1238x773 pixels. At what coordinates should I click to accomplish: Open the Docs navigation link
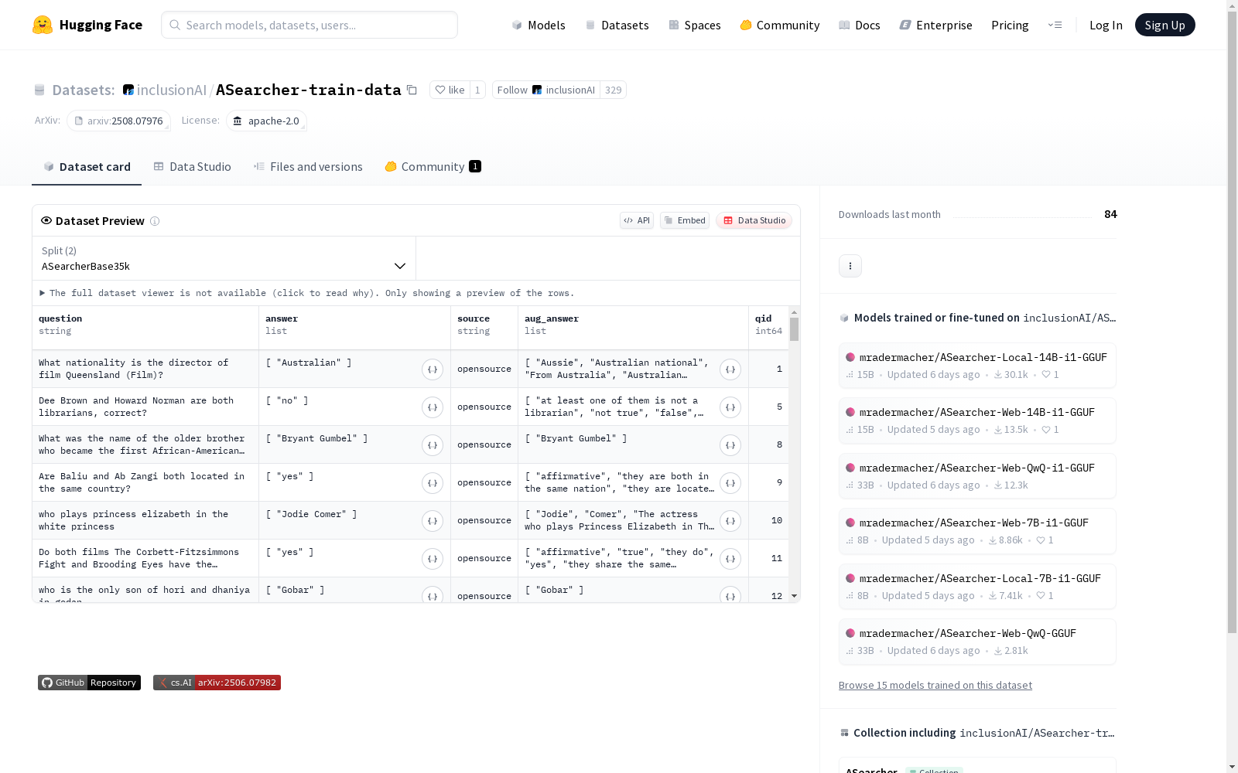tap(859, 25)
